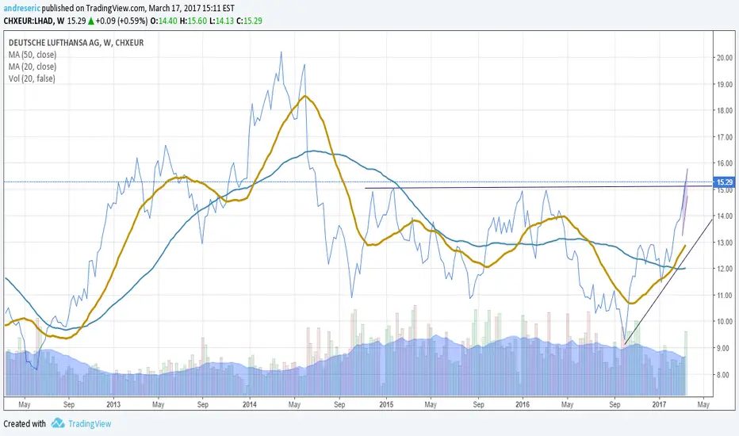Screen dimensions: 739x436
Task: Open the andreseric author link
Action: (x=21, y=8)
